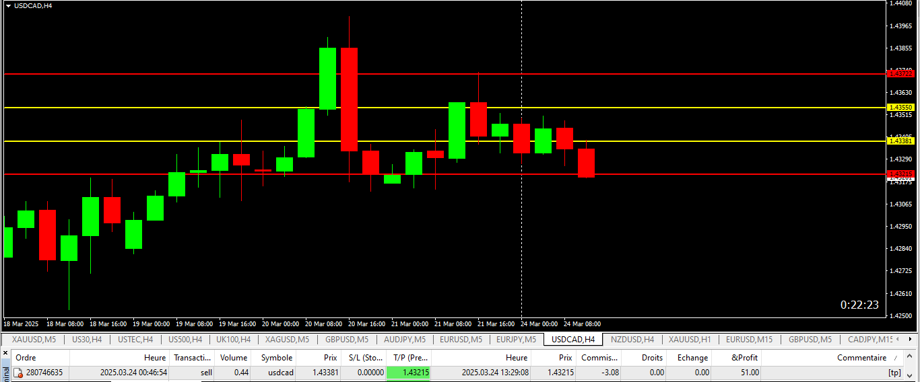Click the usdcad symbol cell
The width and height of the screenshot is (920, 382).
point(281,373)
